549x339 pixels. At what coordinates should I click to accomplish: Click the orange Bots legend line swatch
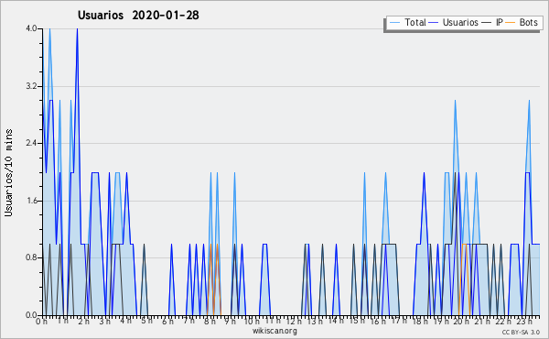coord(511,23)
